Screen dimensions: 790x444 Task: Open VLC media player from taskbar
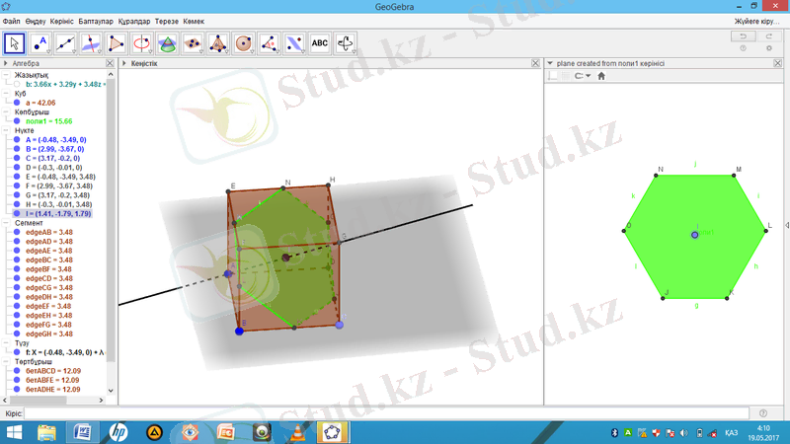coord(298,432)
